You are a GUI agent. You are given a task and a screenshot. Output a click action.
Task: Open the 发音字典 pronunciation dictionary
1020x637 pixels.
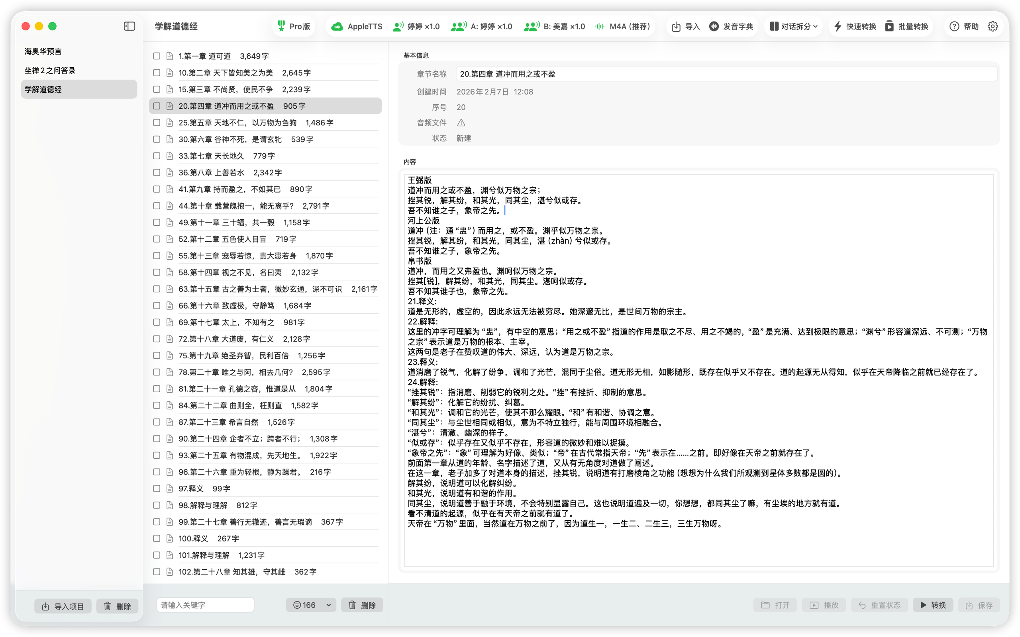pos(731,26)
